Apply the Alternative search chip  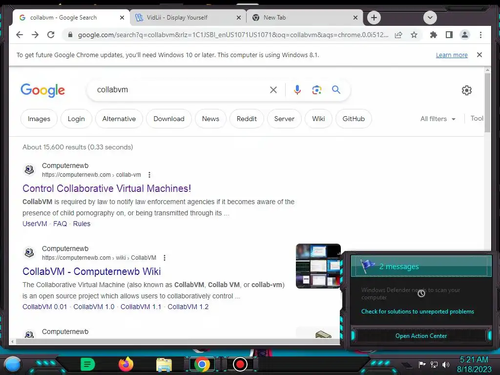(x=119, y=119)
